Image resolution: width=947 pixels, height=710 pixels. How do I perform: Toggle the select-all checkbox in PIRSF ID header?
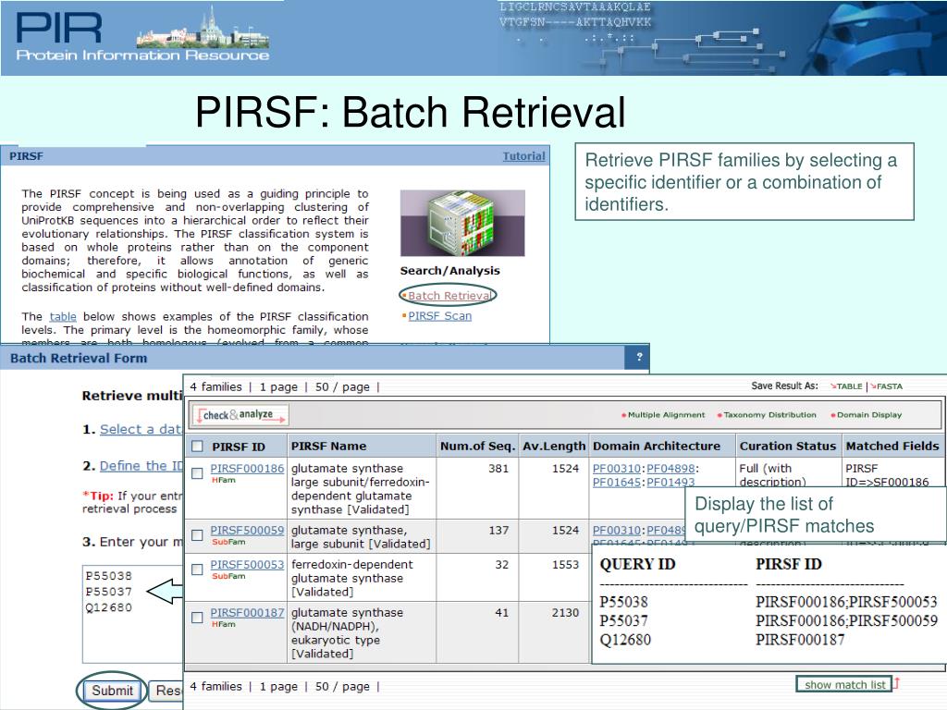click(x=198, y=447)
